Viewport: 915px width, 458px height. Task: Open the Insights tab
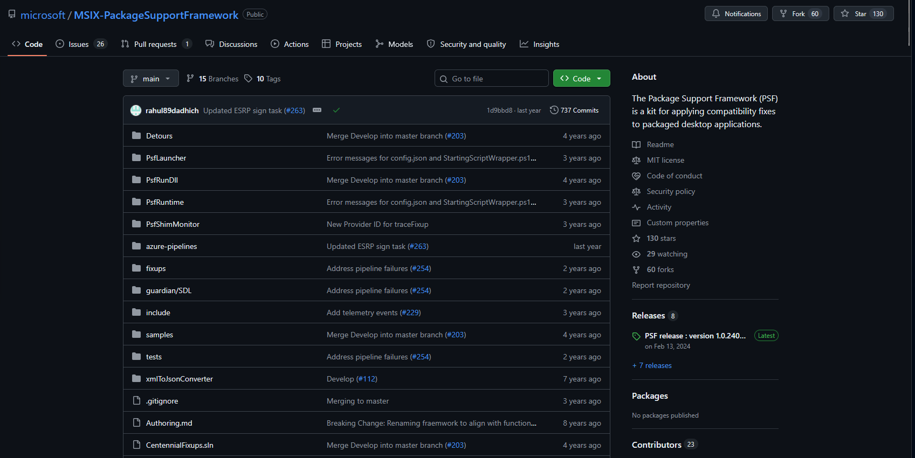(539, 44)
